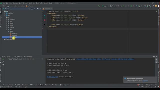
Task: Open the Refactor menu
Action: (25, 3)
